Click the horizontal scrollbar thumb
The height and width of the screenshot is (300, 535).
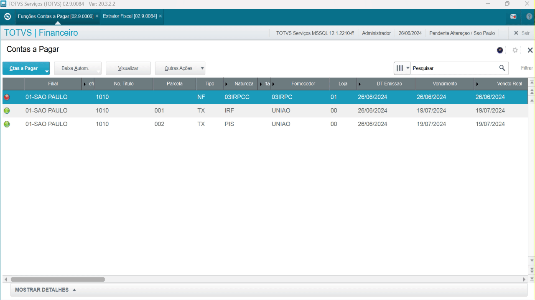[x=58, y=280]
